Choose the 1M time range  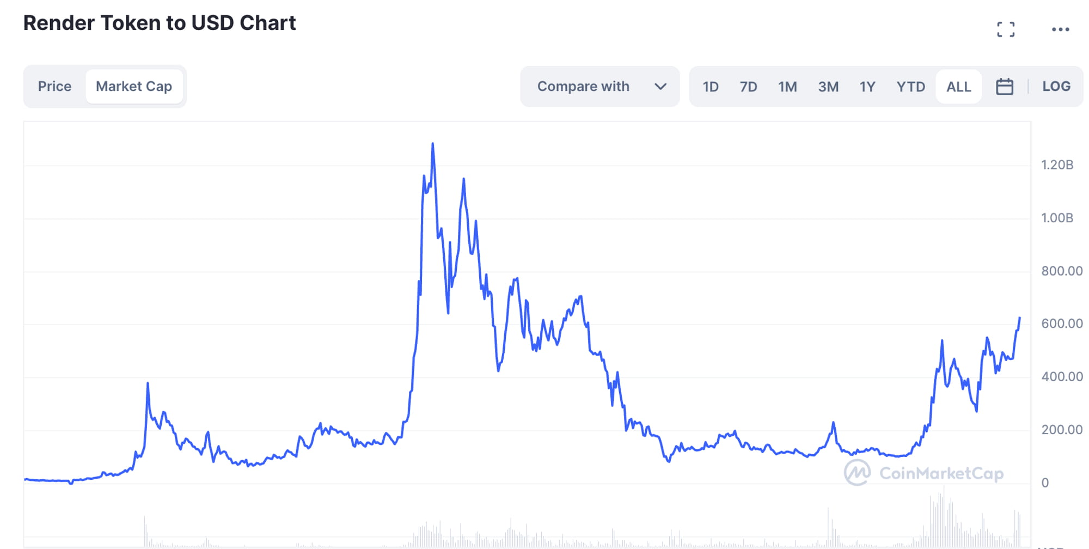coord(787,87)
